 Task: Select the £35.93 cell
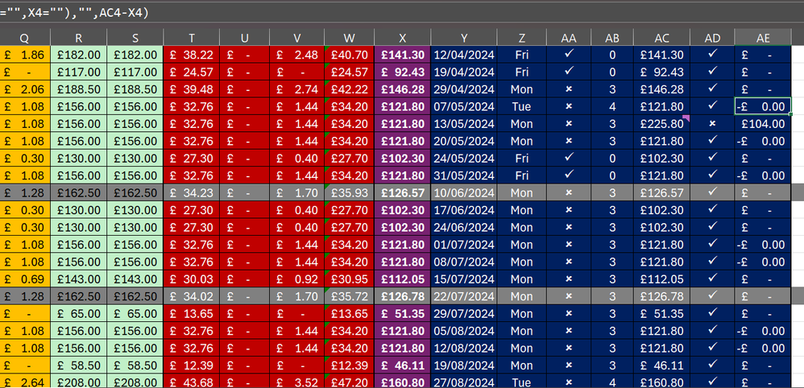click(x=349, y=192)
